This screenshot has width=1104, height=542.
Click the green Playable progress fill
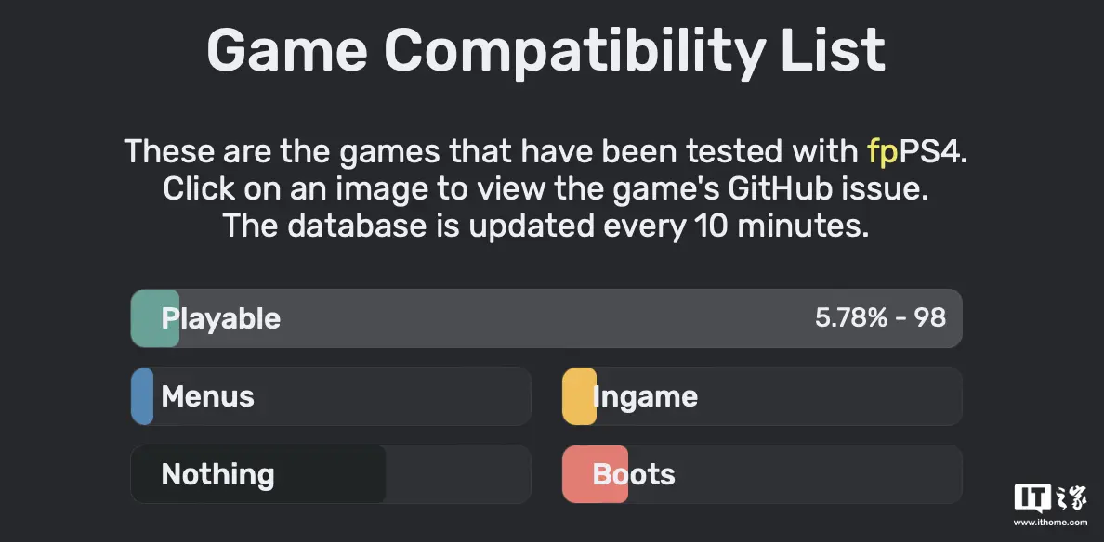point(155,318)
